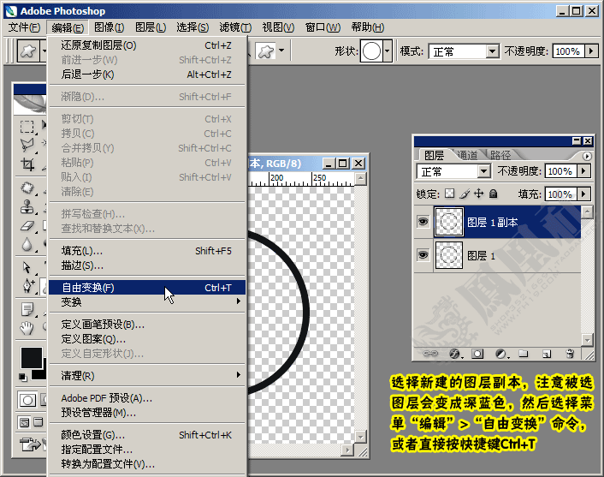The image size is (604, 477).
Task: Click the foreground color swatch
Action: click(x=31, y=358)
